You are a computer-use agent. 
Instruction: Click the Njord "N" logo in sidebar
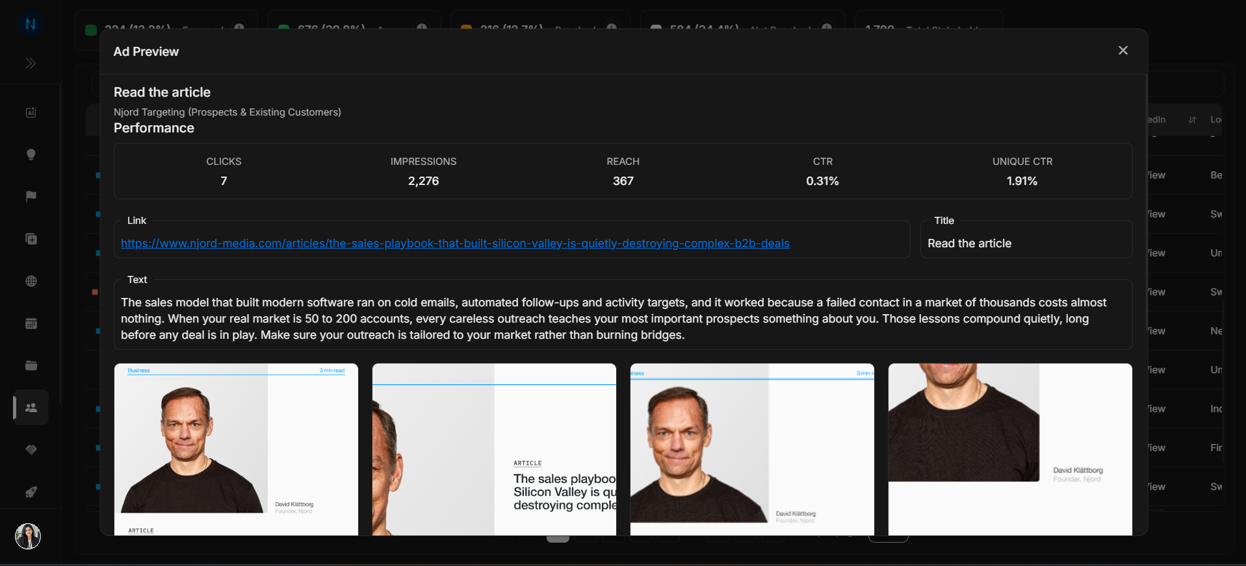31,24
